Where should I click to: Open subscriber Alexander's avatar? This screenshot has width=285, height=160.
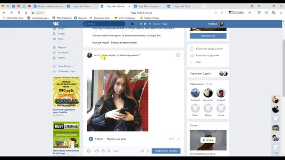point(208,93)
